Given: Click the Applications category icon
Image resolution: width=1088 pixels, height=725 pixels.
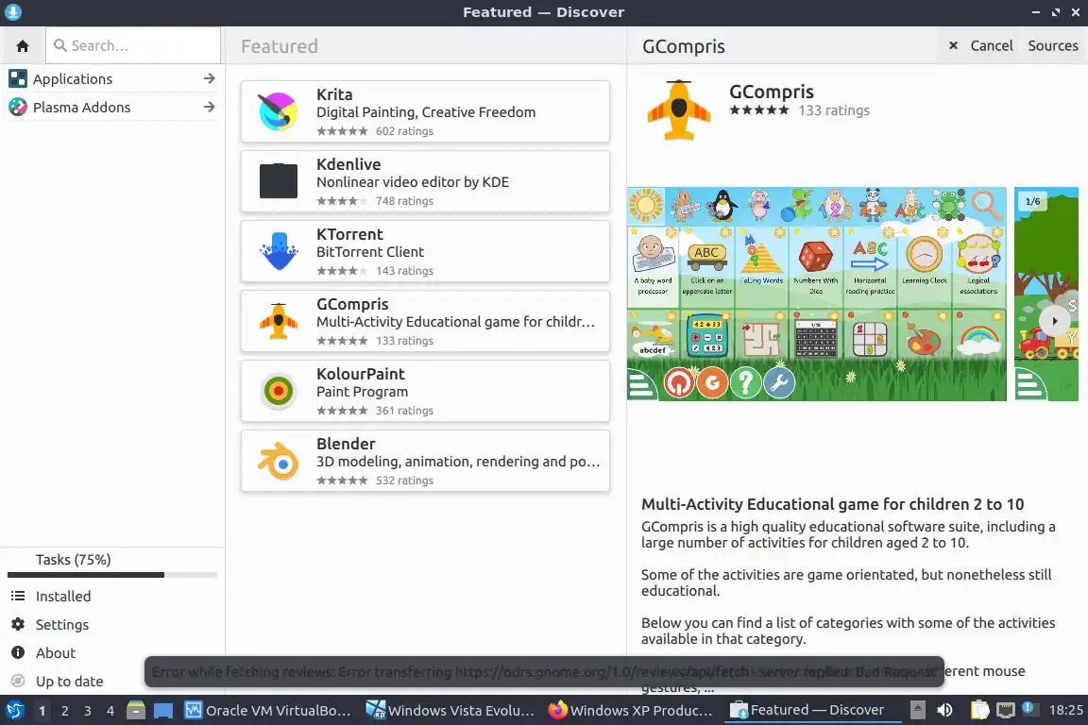Looking at the screenshot, I should pos(17,78).
